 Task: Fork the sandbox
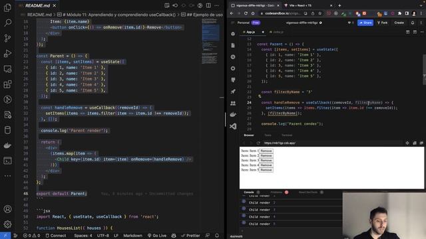click(382, 23)
